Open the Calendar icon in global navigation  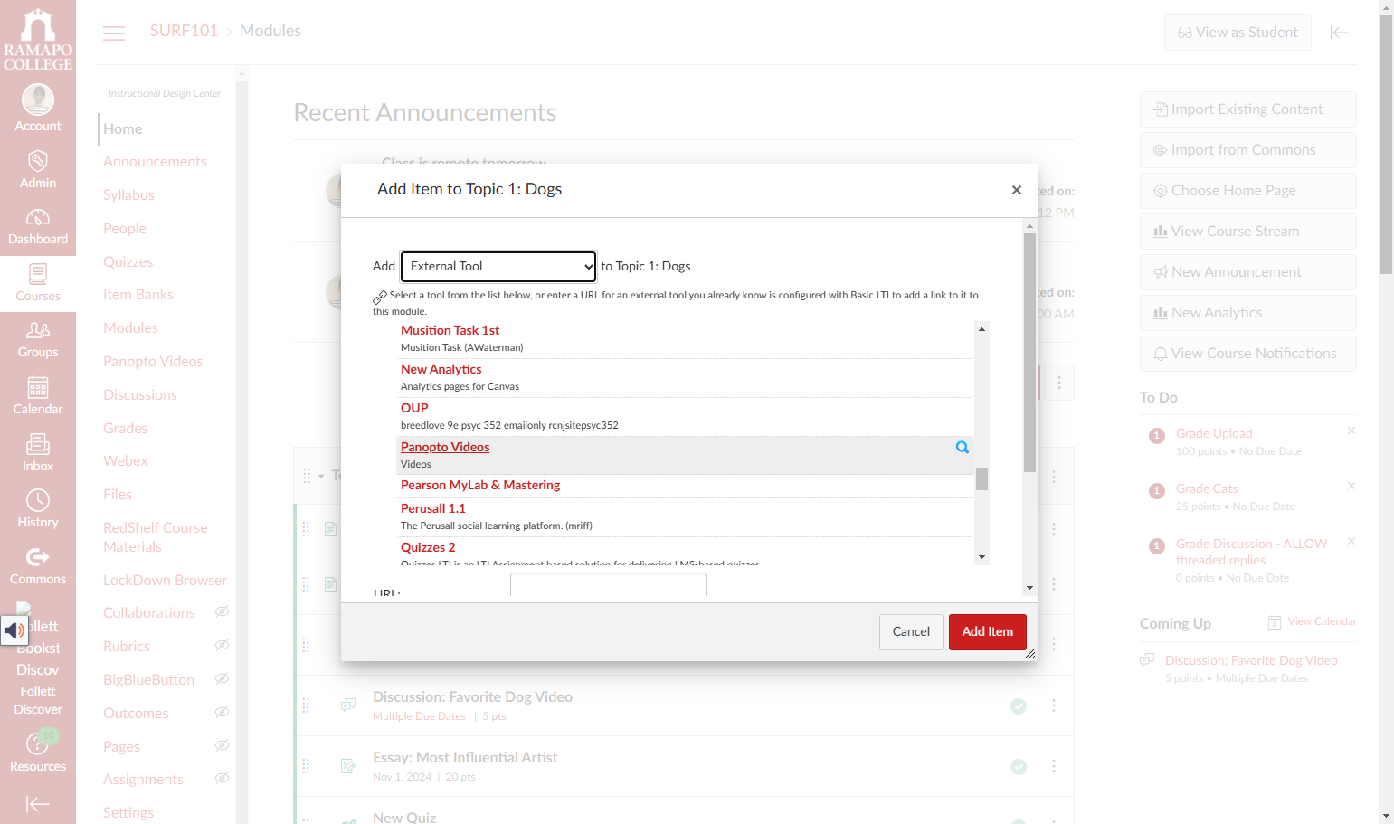tap(38, 396)
